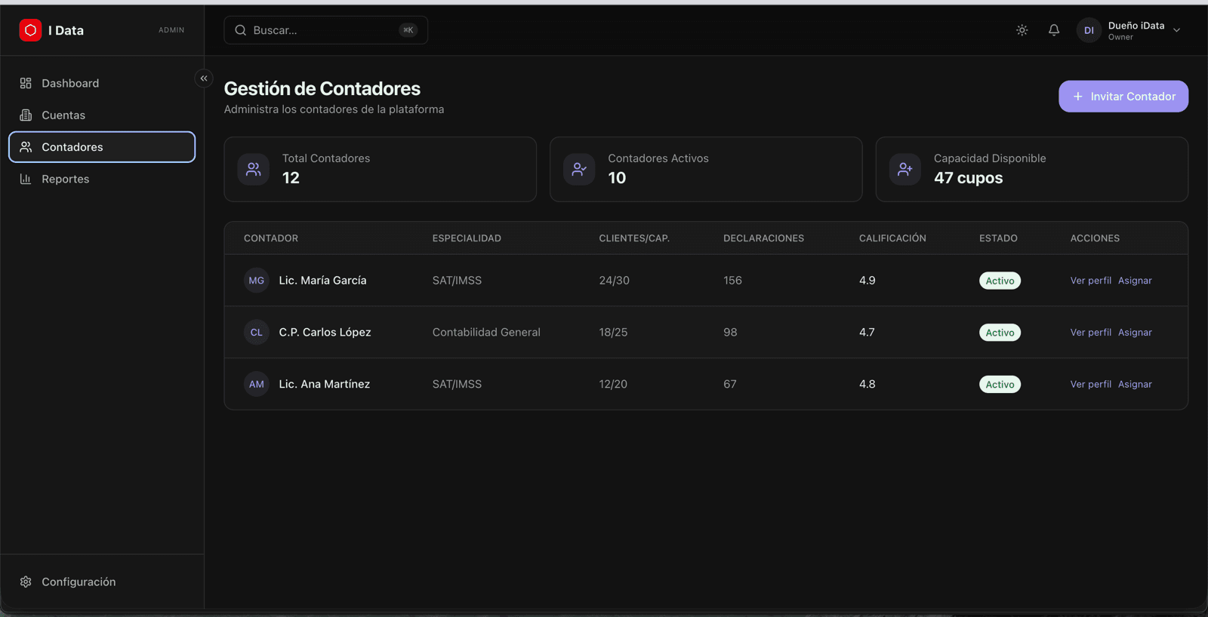View profile of Lic. María García

[x=1091, y=281]
